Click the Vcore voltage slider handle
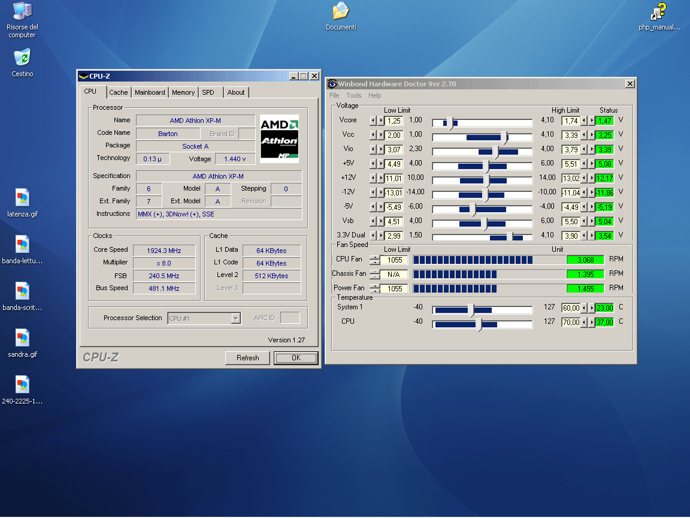690x518 pixels. pos(450,123)
